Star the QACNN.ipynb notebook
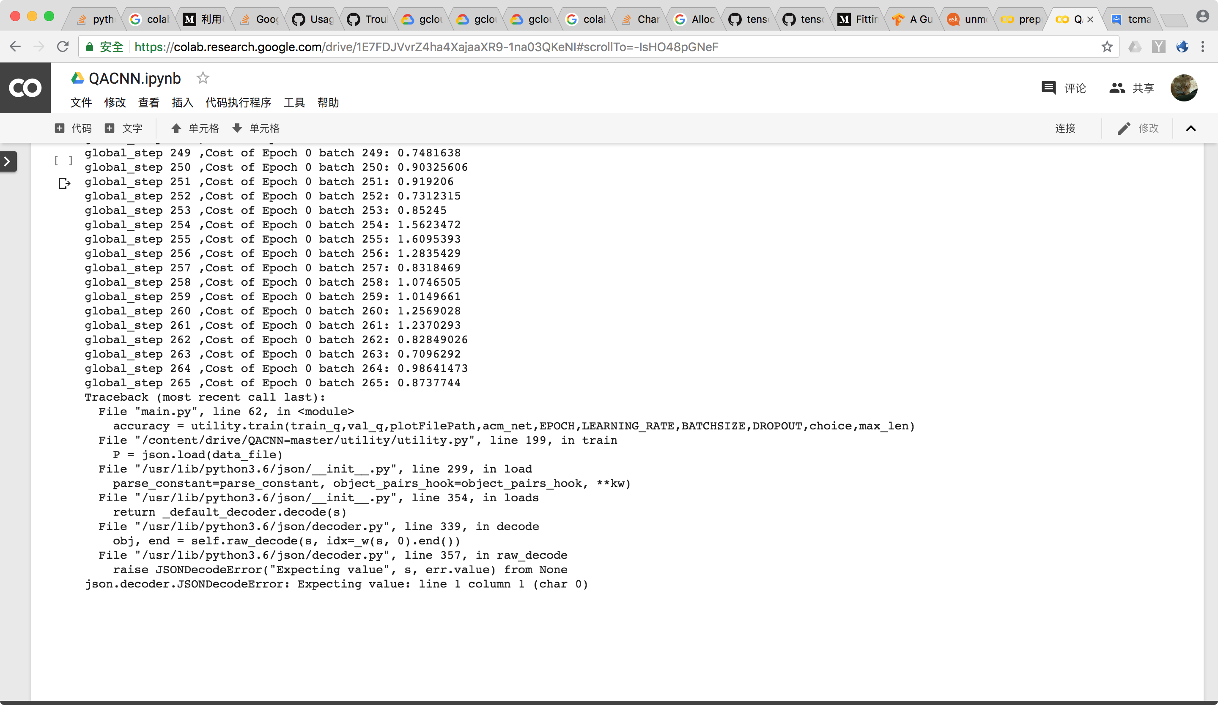Screen dimensions: 1218x705 [x=203, y=78]
